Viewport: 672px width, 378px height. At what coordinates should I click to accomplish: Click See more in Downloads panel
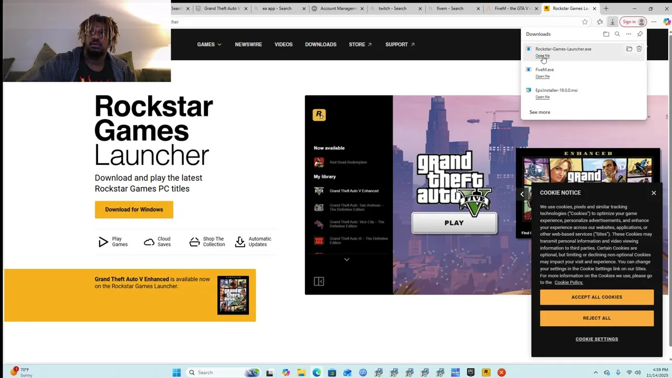click(x=540, y=112)
